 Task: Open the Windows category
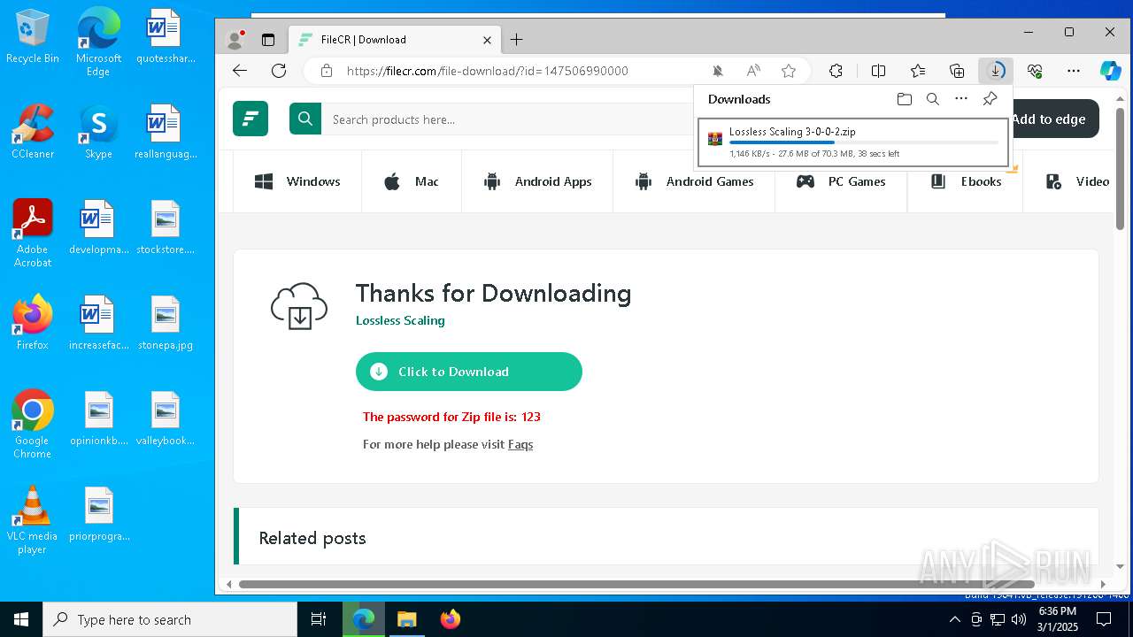[297, 181]
